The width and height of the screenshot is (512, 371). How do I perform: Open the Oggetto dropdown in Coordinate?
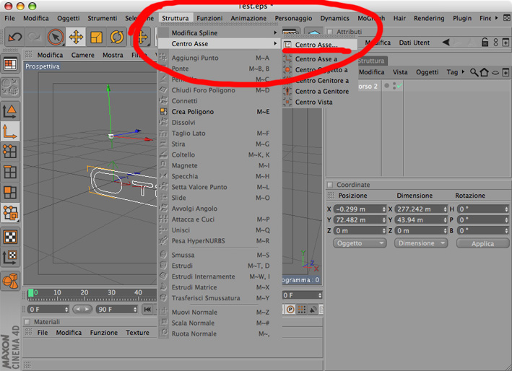360,243
